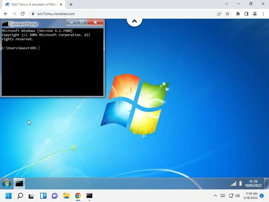The width and height of the screenshot is (269, 202).
Task: Open the Chrome profile avatar
Action: [x=255, y=14]
